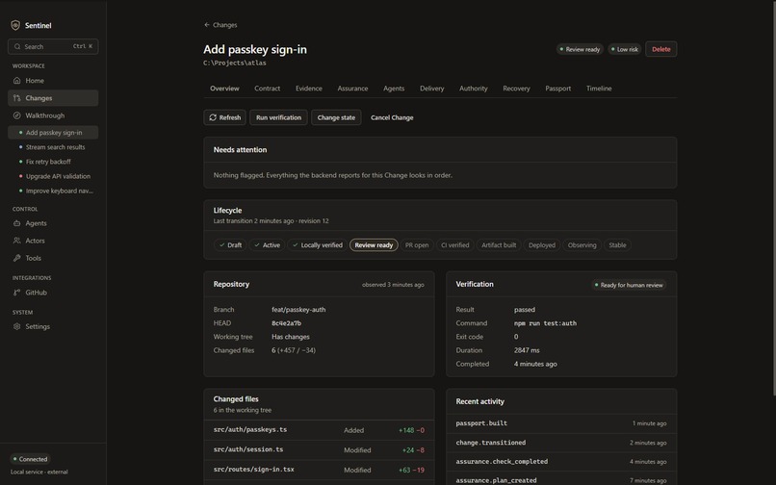This screenshot has height=485, width=776.
Task: Click the green dot on Connected status
Action: (14, 459)
